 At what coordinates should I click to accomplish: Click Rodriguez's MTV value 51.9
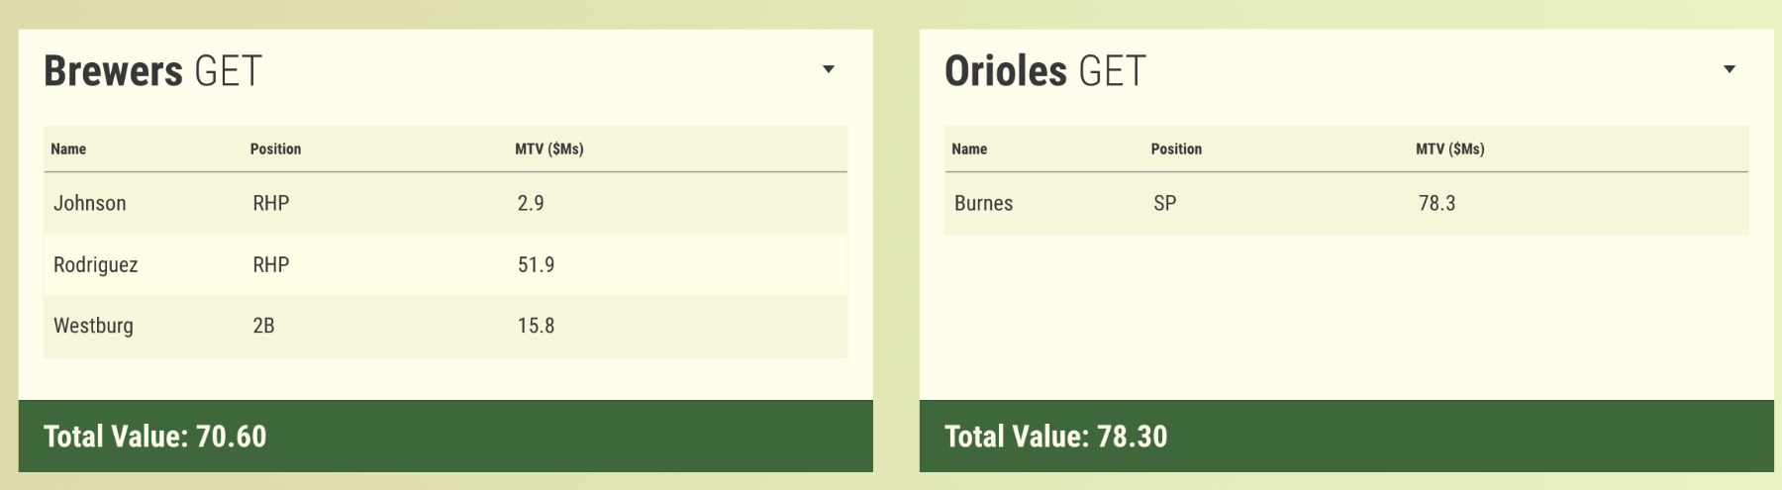point(536,264)
